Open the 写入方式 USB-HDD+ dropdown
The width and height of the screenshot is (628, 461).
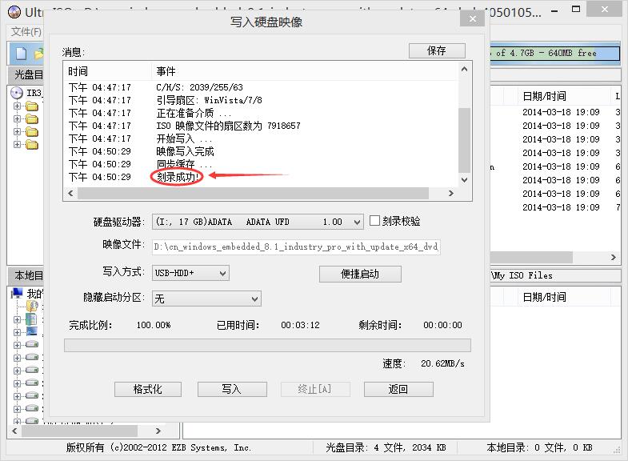(x=223, y=273)
